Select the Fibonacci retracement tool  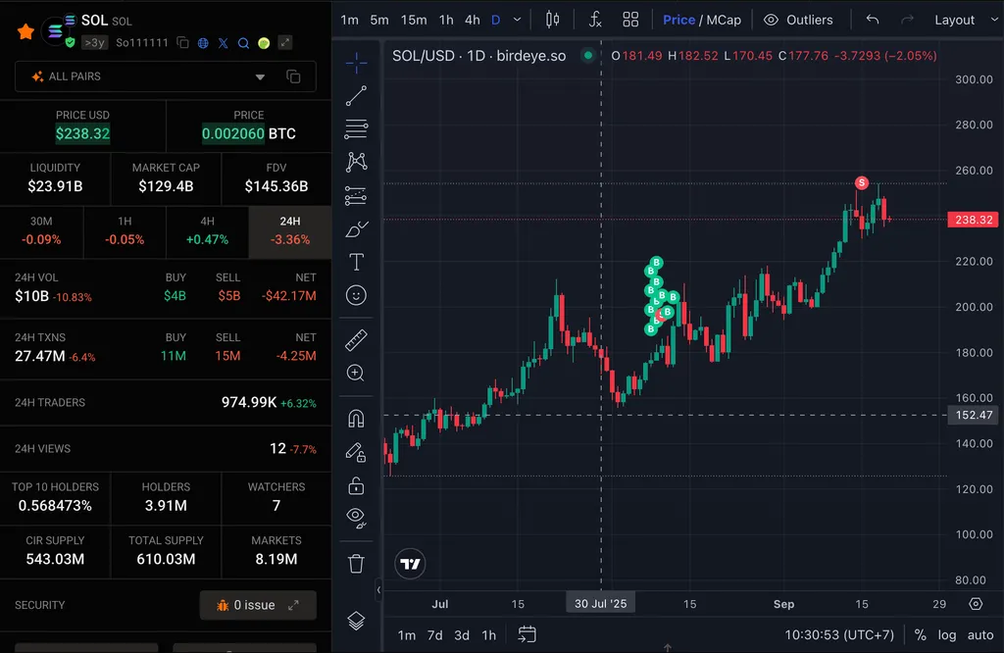[x=356, y=129]
